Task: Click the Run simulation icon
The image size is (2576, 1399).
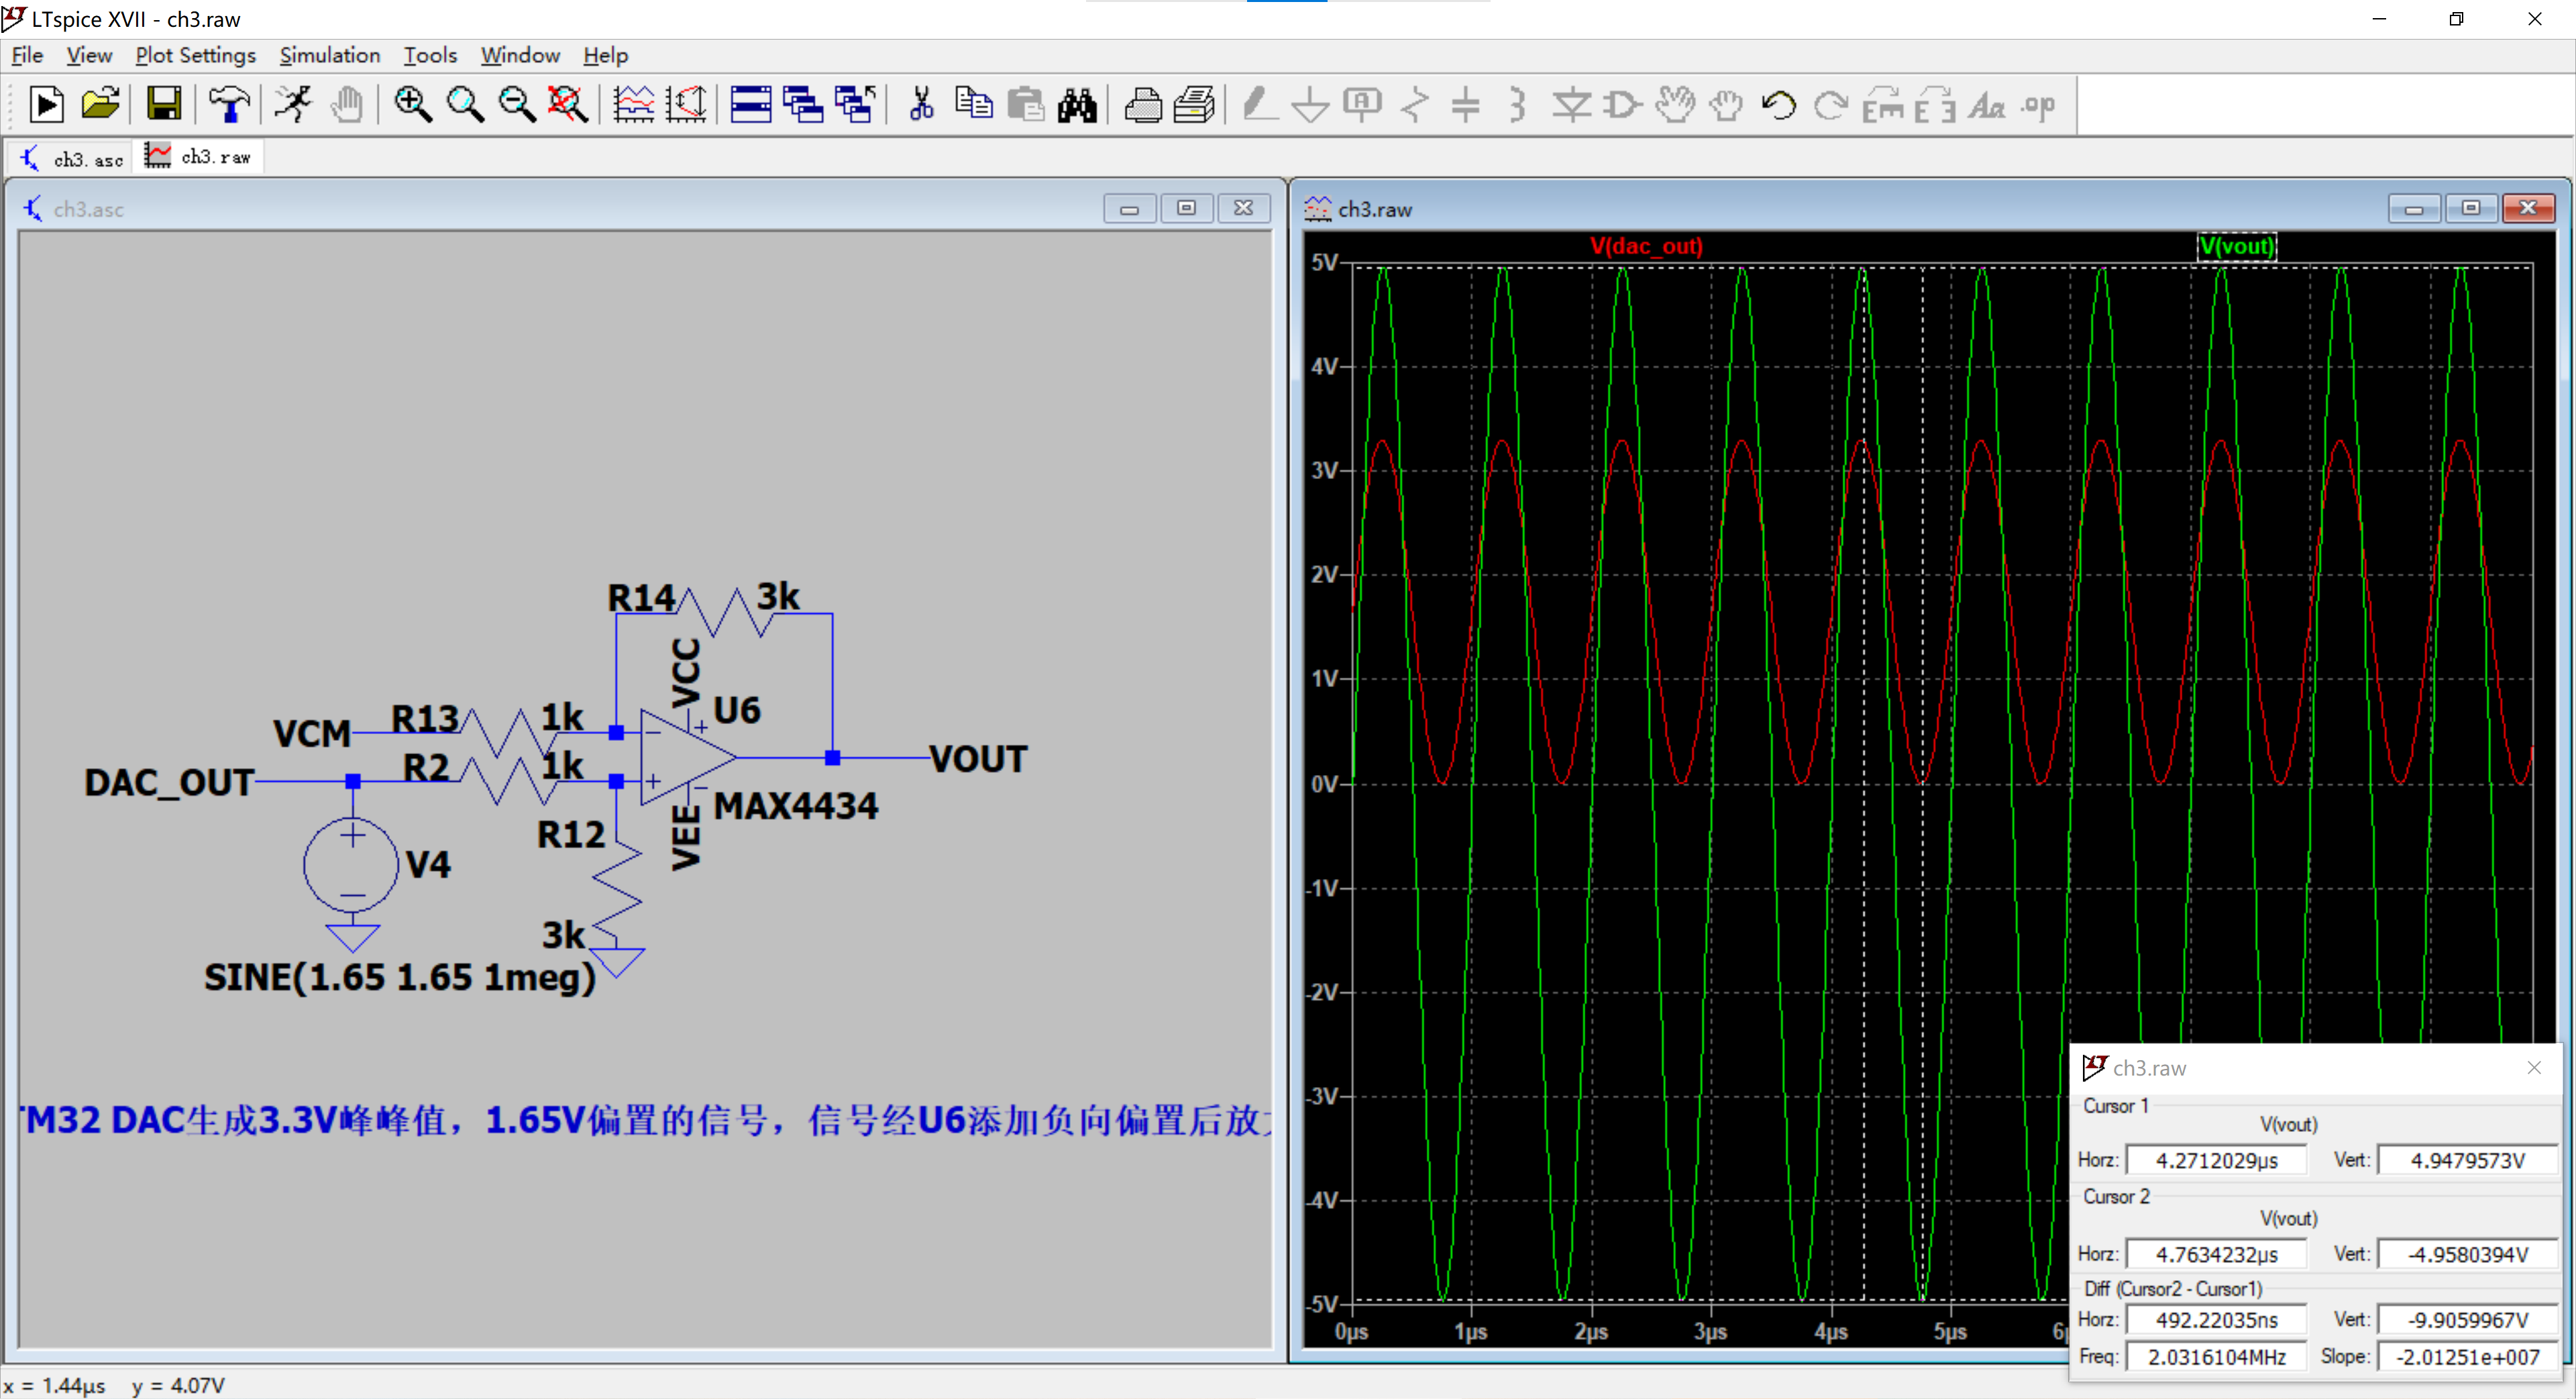Action: (x=46, y=105)
